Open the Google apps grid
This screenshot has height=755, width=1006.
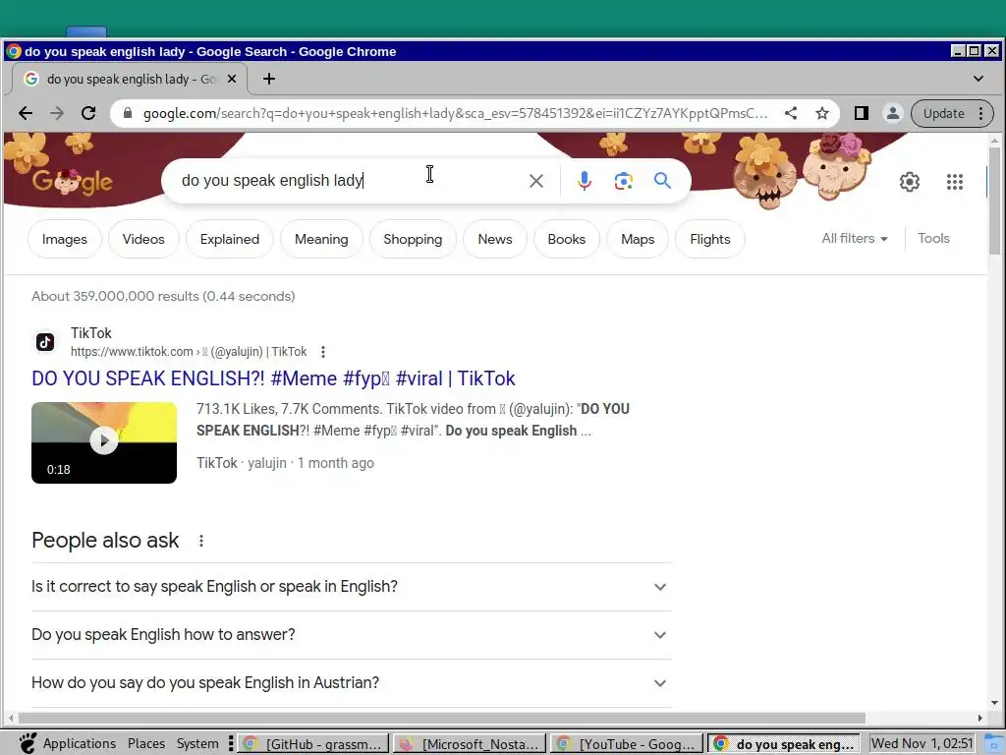(955, 182)
